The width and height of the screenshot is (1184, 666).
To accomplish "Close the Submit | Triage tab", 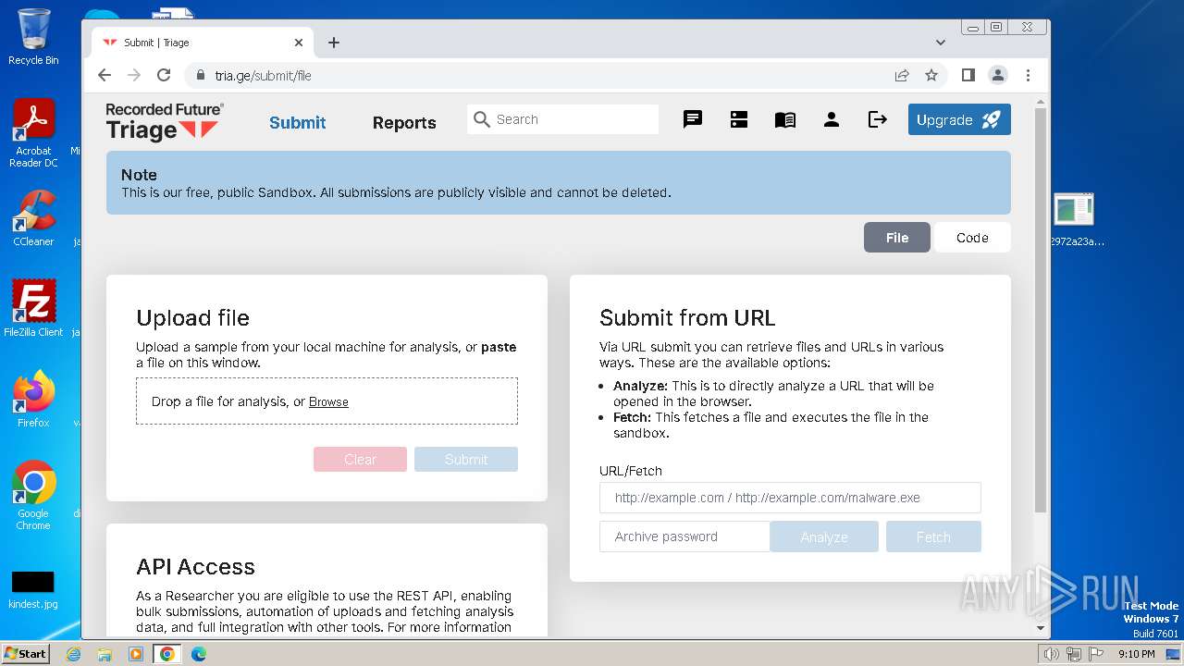I will point(299,43).
